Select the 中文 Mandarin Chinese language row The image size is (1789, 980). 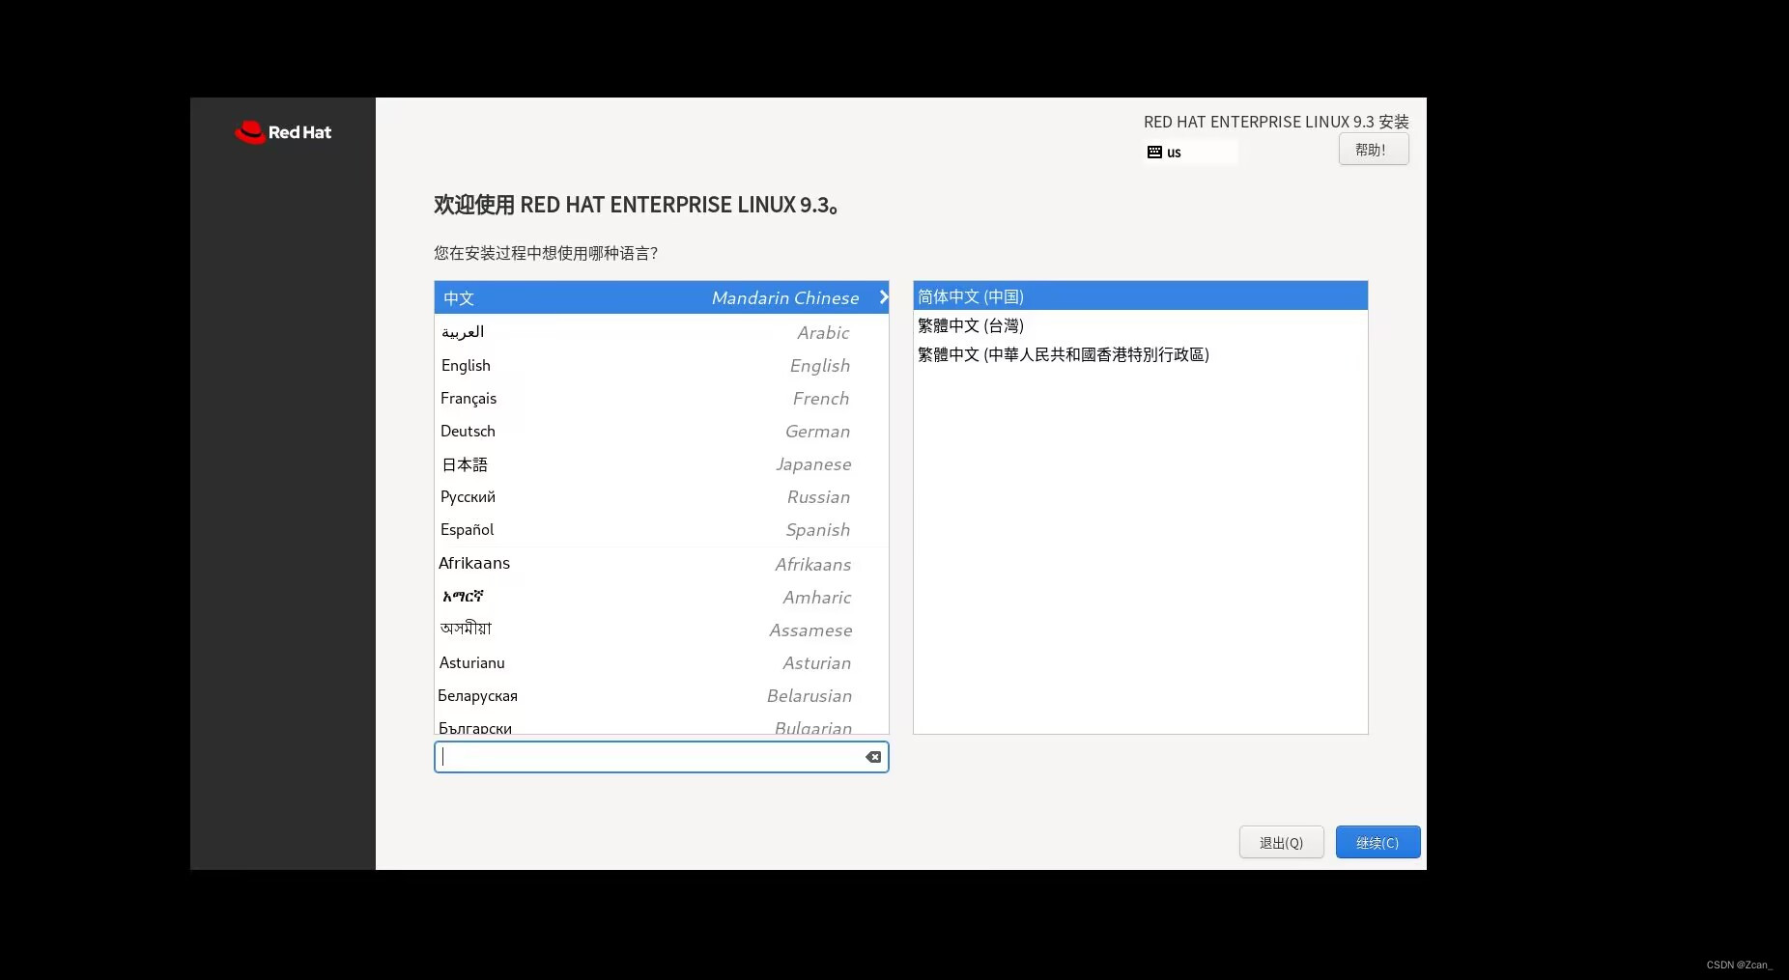662,297
